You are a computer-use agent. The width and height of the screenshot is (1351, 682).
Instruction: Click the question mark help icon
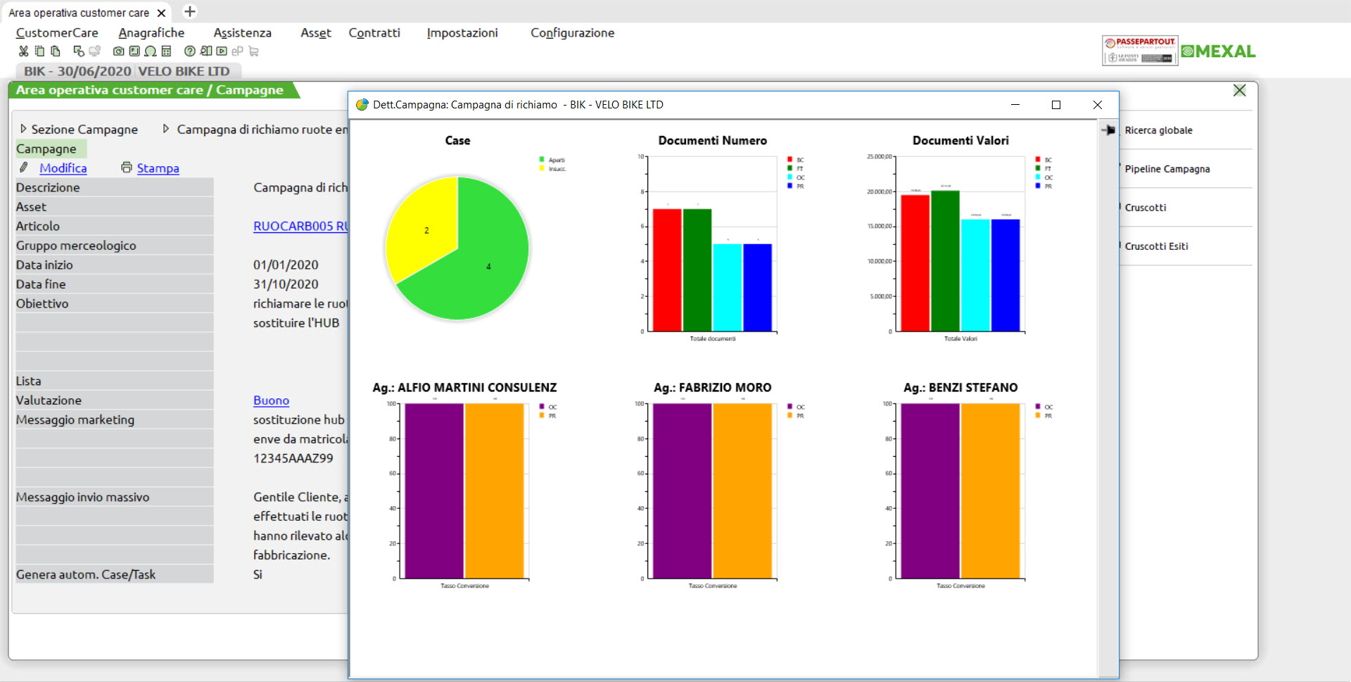(189, 51)
